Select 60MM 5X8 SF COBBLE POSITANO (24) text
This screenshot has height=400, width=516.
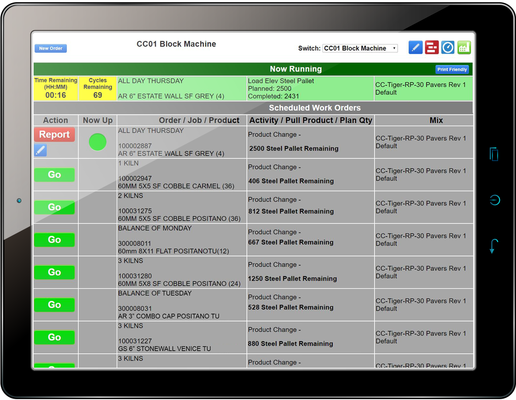(179, 284)
